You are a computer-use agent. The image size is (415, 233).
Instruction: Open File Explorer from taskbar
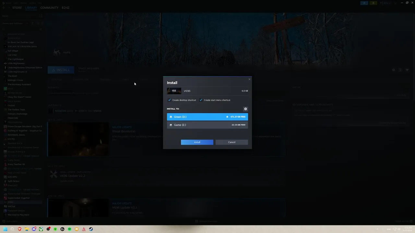(x=27, y=229)
